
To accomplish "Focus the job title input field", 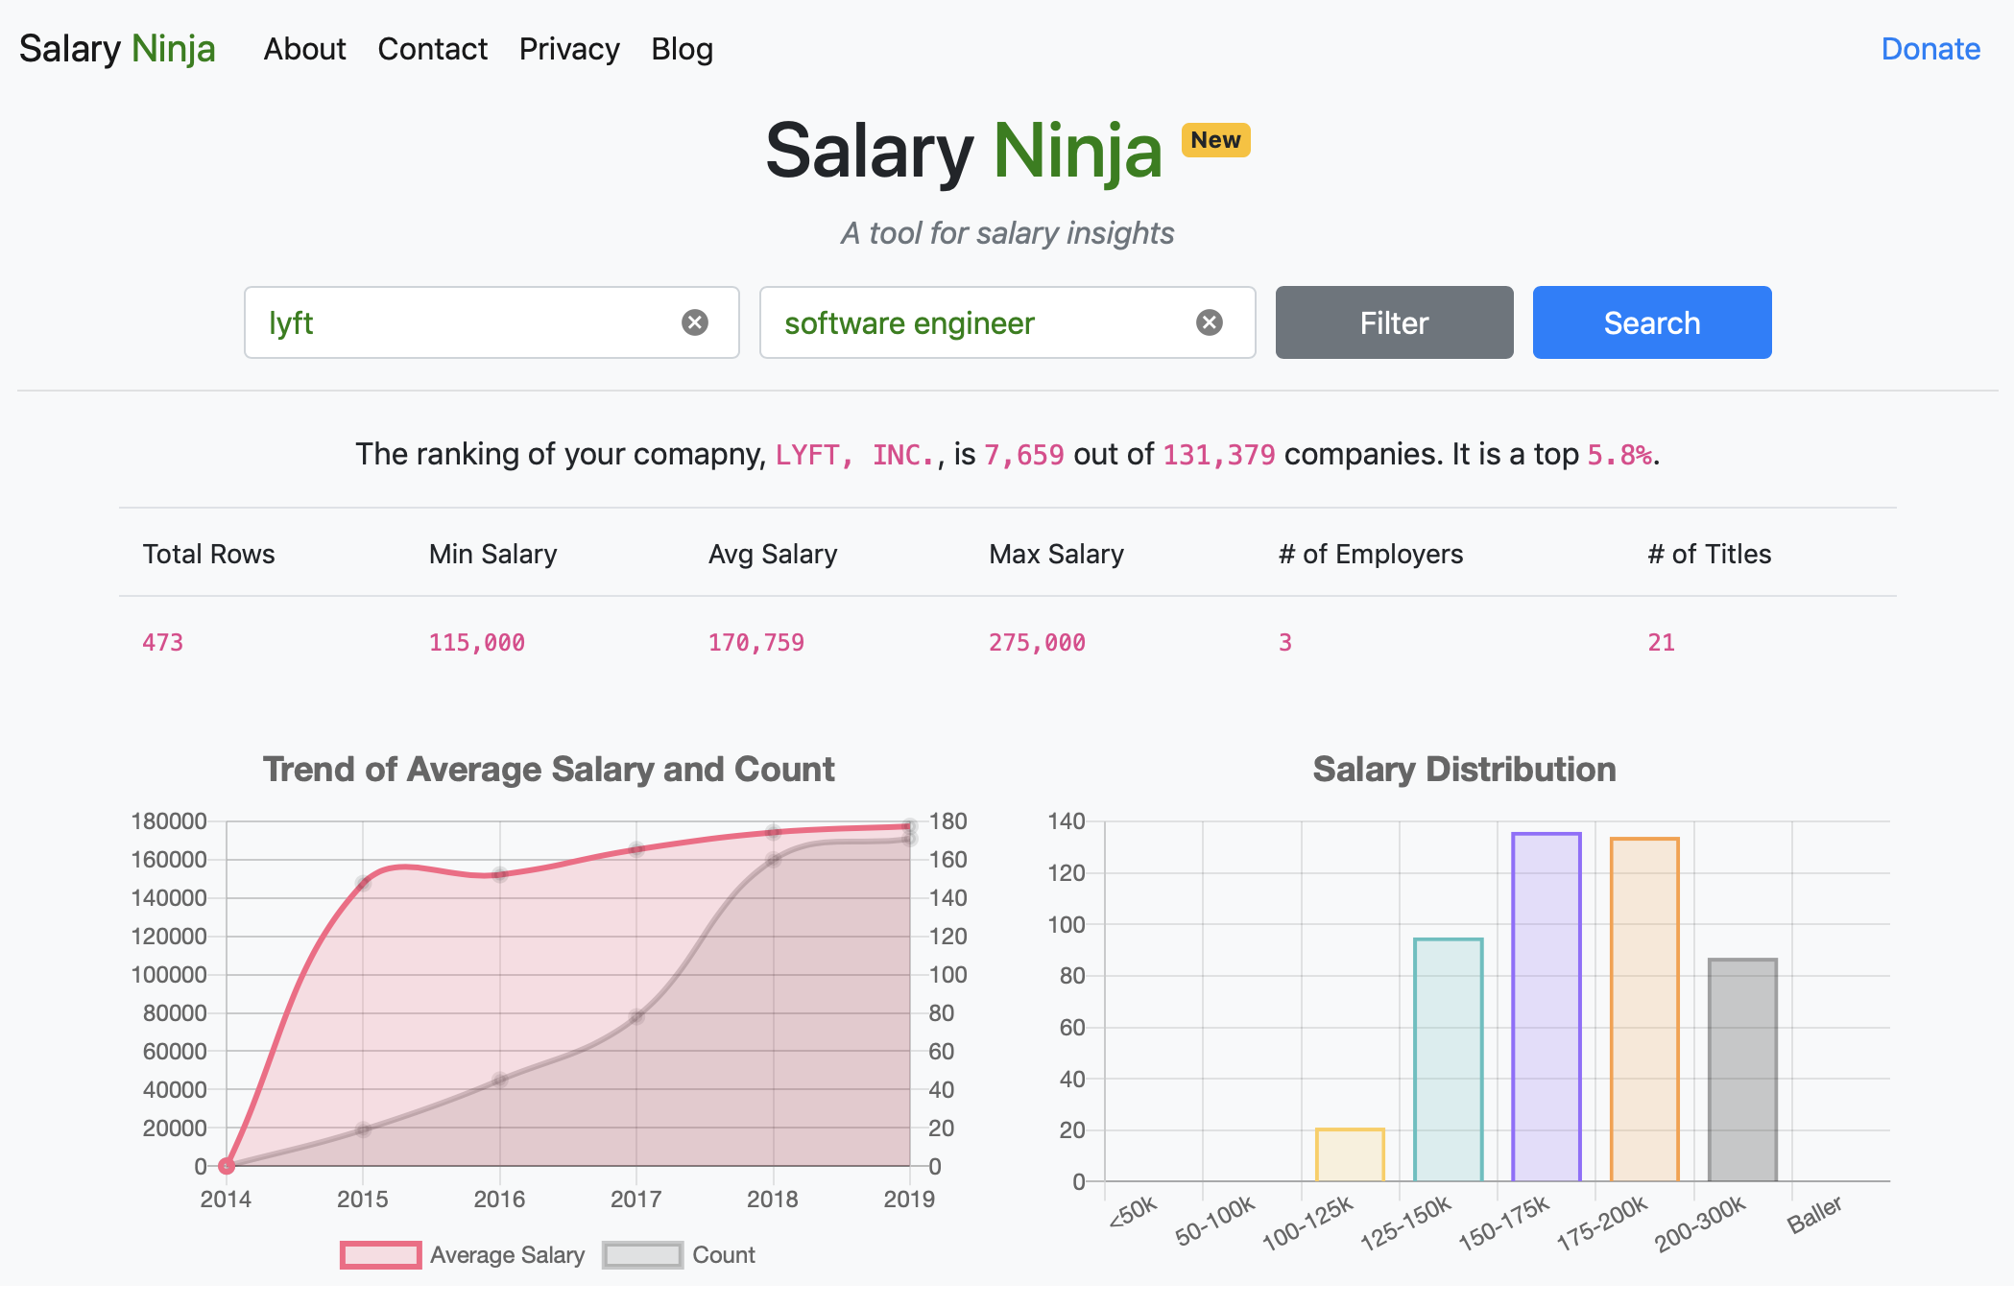I will 1007,322.
